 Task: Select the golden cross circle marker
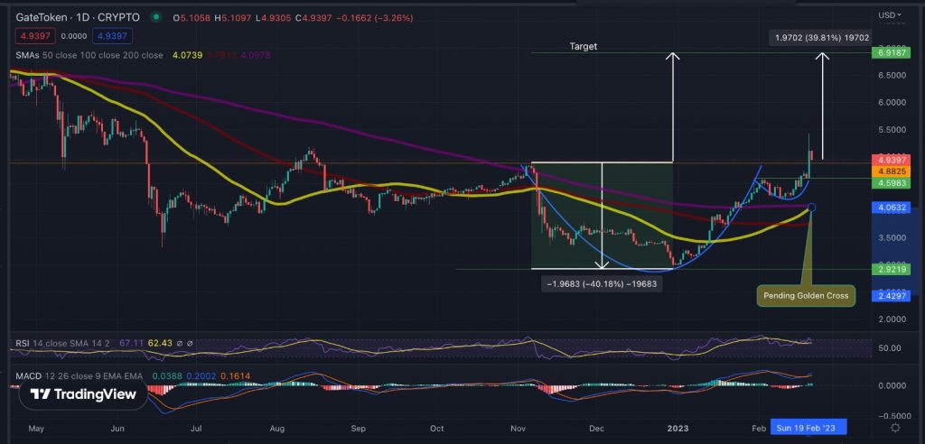812,207
